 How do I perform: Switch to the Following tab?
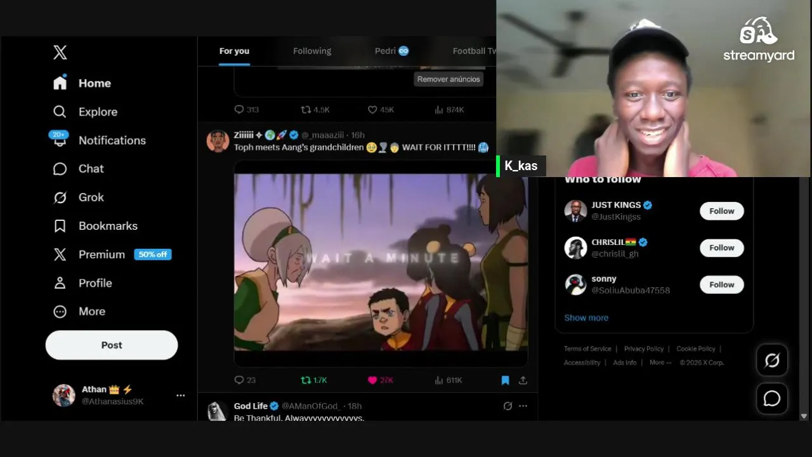pos(312,51)
